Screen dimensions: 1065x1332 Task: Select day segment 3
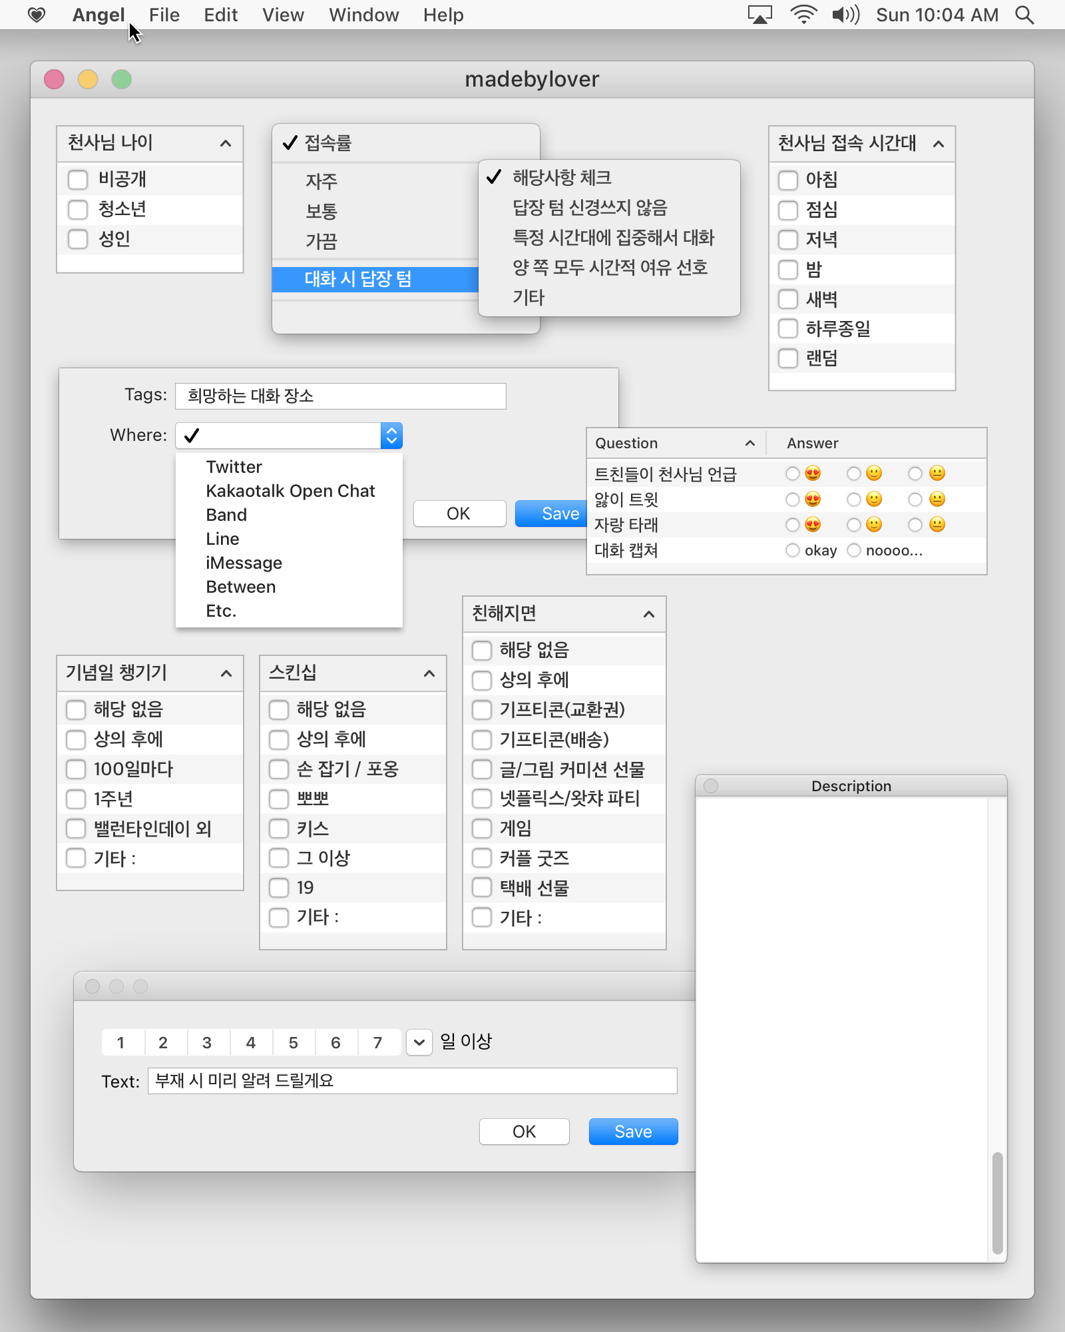click(207, 1042)
